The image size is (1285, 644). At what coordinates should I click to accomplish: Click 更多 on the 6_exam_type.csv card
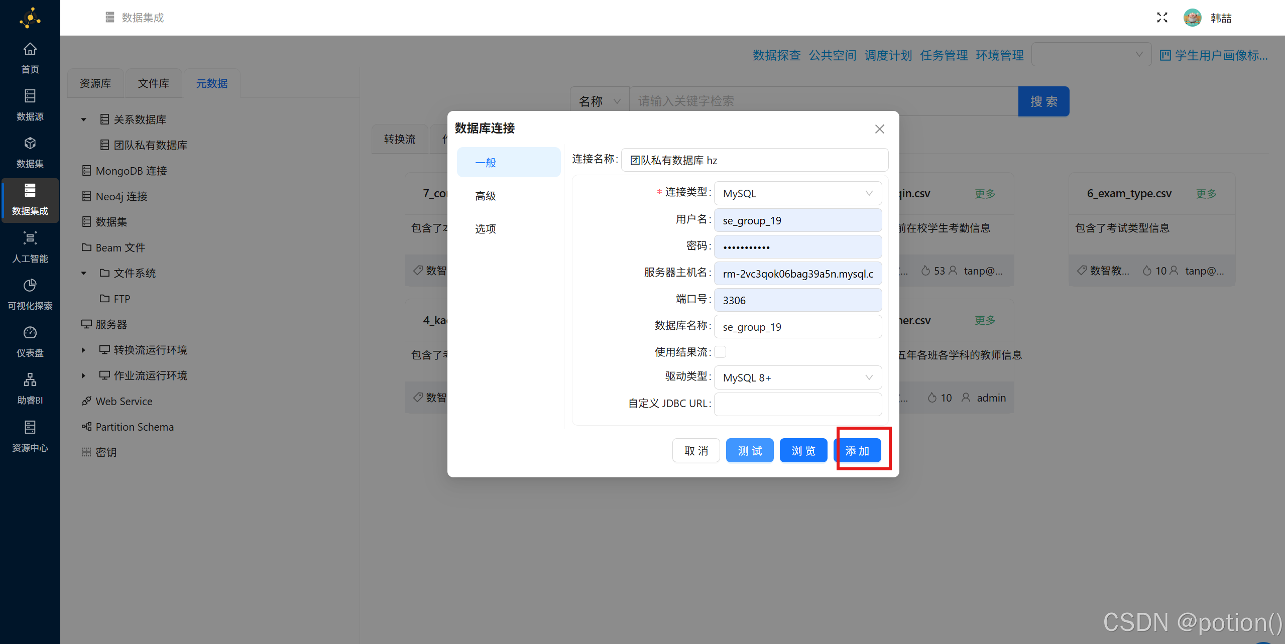point(1206,194)
